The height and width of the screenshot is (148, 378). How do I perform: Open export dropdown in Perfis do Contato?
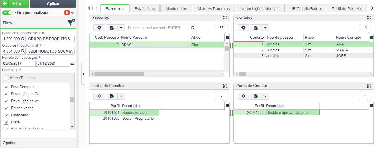click(x=265, y=96)
